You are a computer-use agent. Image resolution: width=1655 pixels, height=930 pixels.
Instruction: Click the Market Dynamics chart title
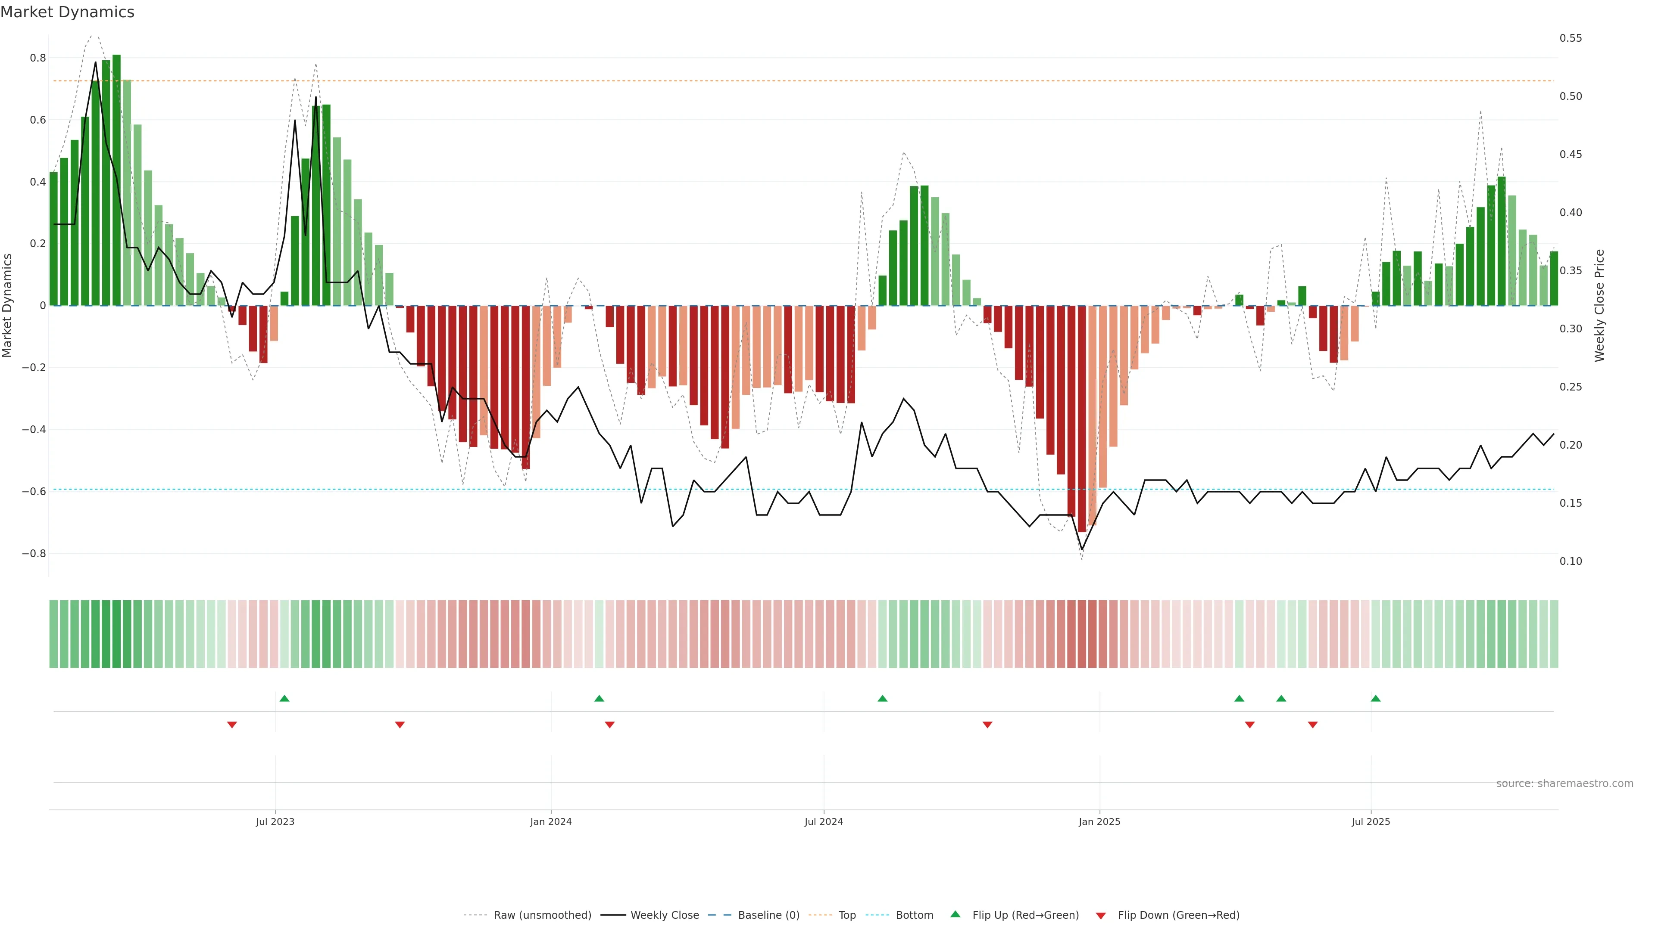point(68,12)
